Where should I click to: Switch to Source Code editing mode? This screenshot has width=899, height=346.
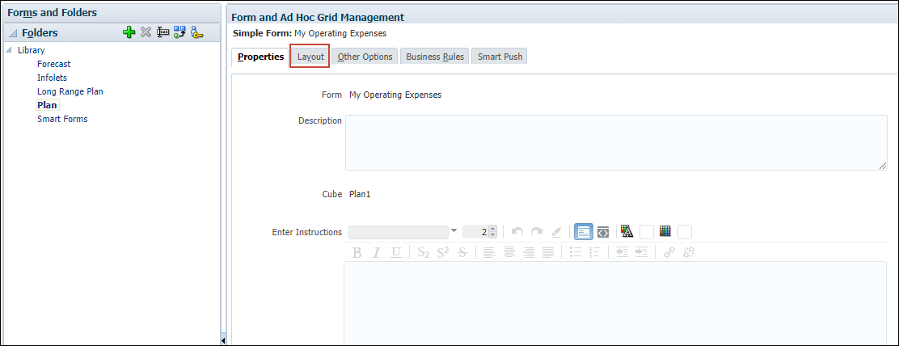[x=602, y=232]
